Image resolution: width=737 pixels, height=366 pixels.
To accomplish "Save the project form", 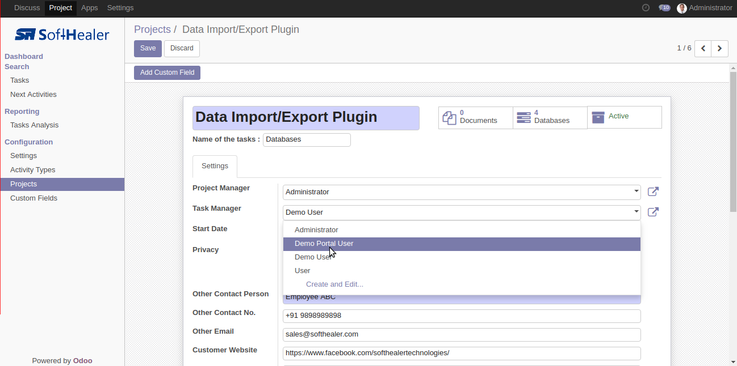I will (148, 48).
